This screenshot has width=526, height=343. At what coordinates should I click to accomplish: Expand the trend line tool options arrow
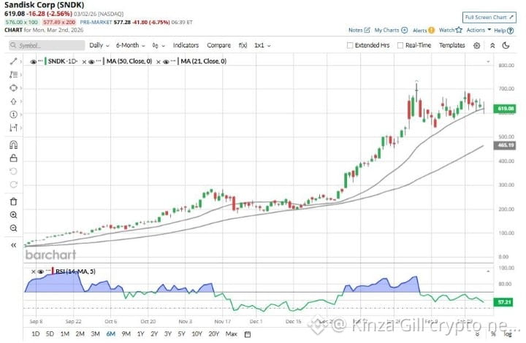20,61
